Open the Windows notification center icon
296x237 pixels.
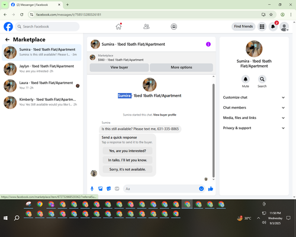point(288,218)
